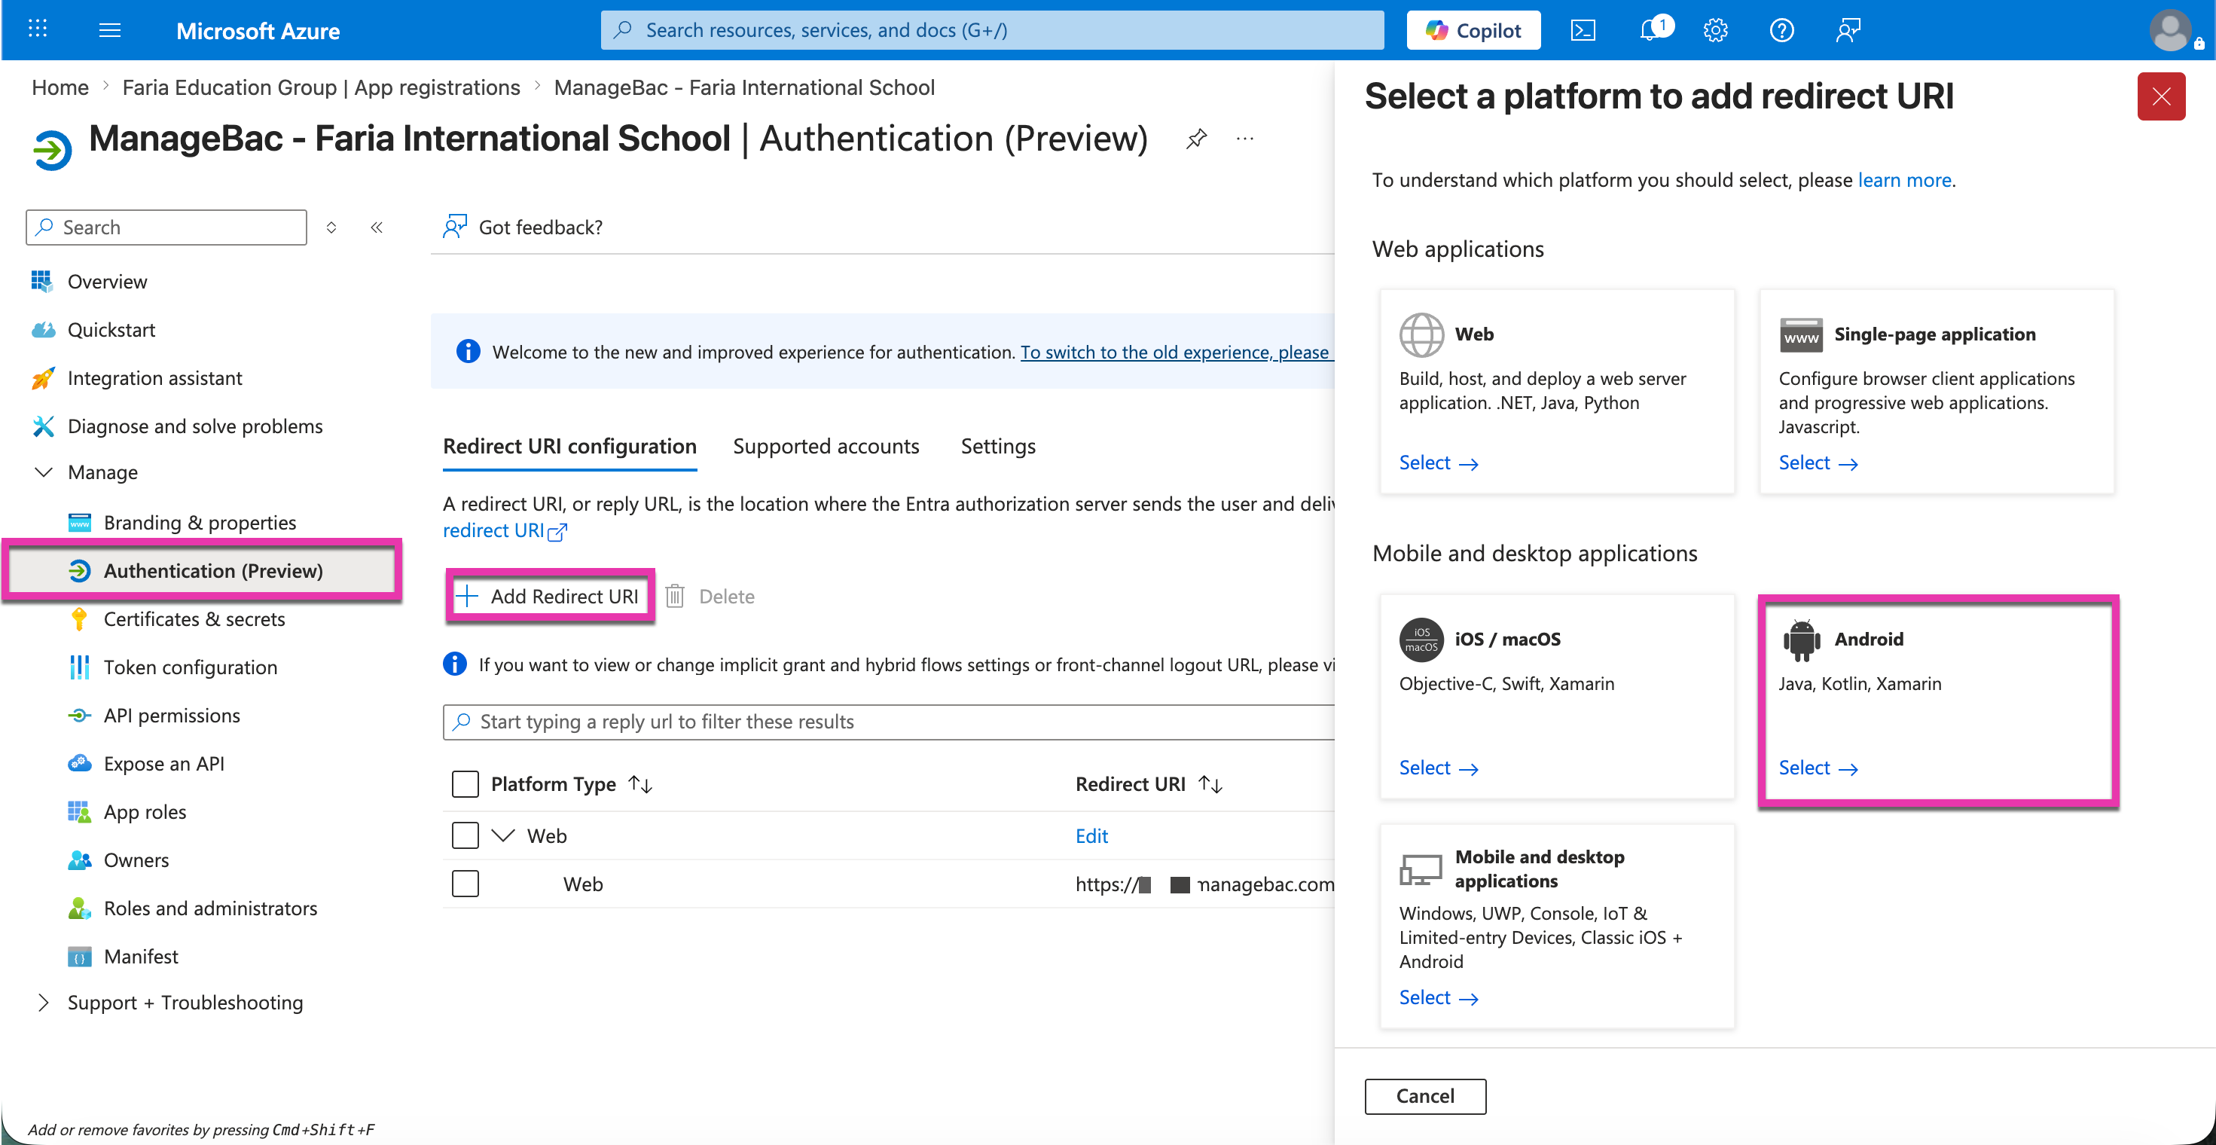
Task: Go to Diagnose and solve problems
Action: [195, 426]
